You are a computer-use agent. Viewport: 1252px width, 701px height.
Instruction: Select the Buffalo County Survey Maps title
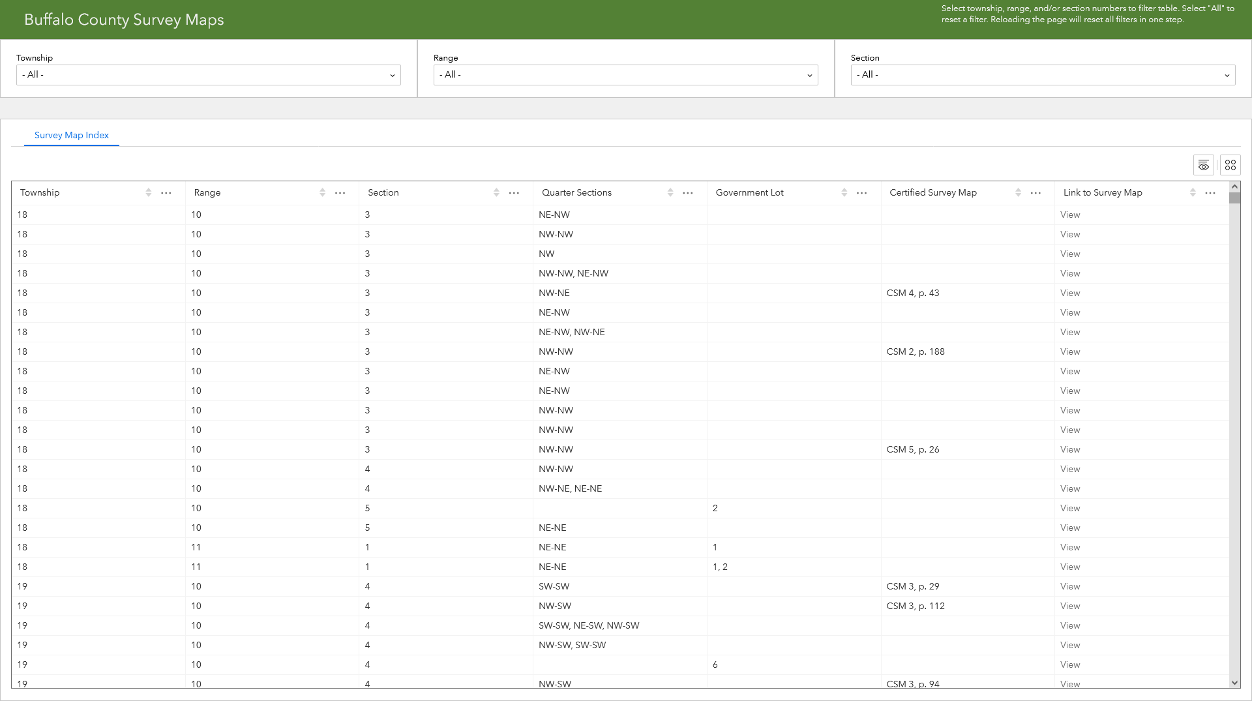click(x=124, y=20)
